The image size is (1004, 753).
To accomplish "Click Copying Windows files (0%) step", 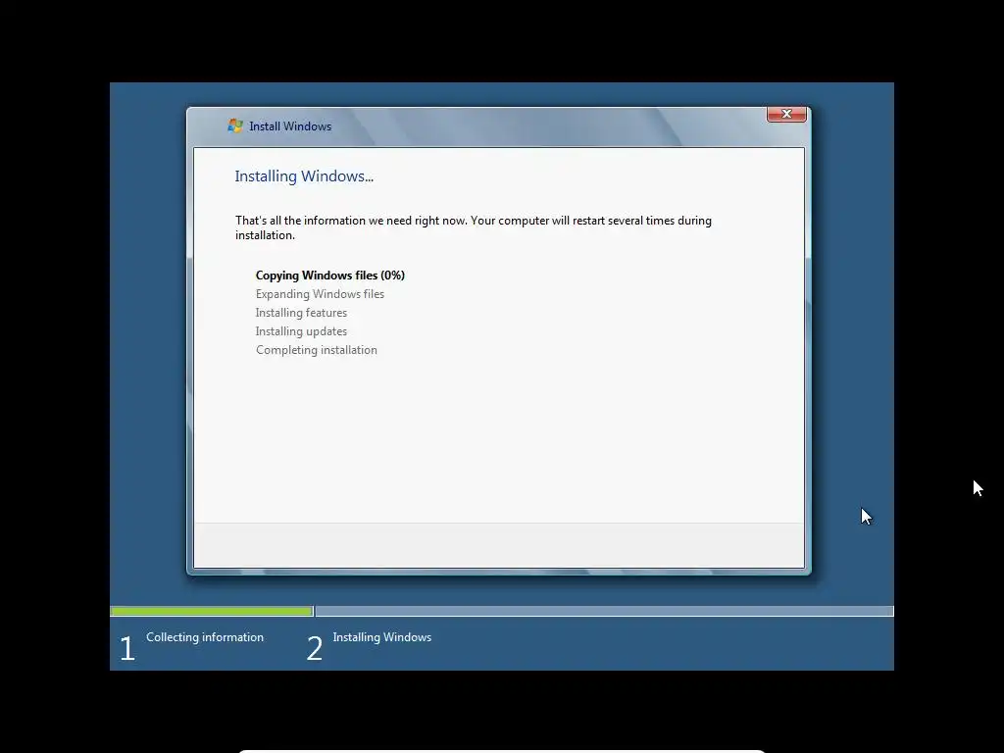I will tap(330, 276).
